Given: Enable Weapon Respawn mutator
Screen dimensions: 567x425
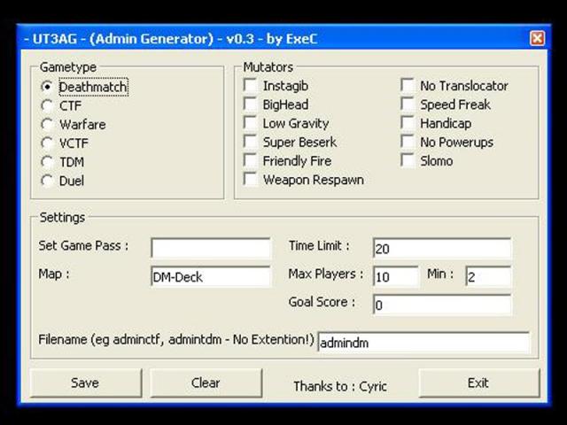Looking at the screenshot, I should point(250,179).
